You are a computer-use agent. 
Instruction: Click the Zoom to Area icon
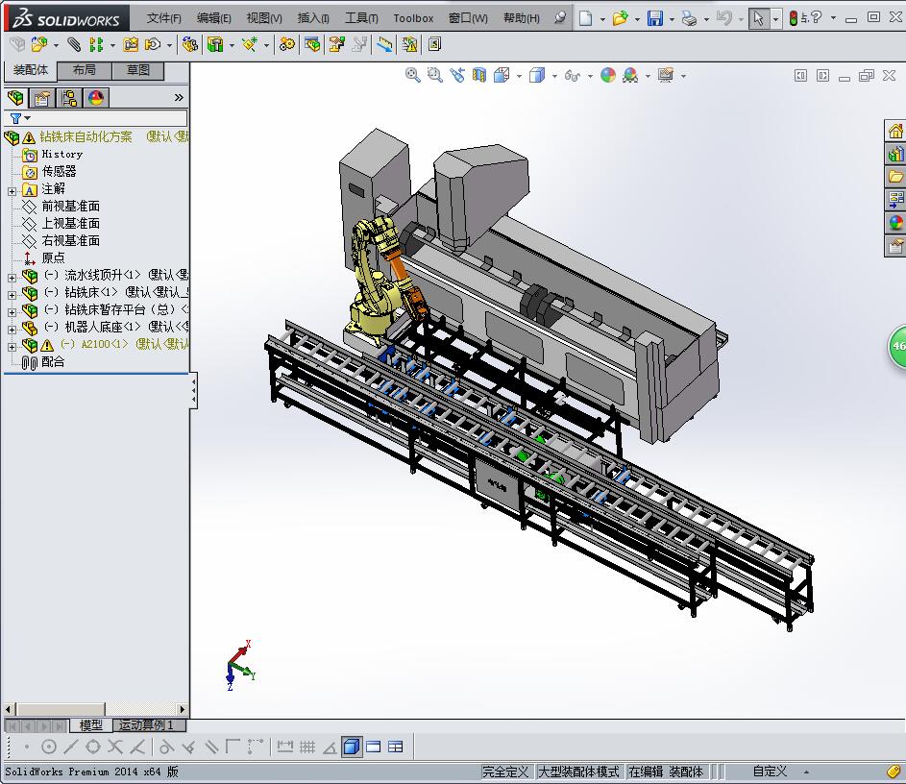(434, 75)
